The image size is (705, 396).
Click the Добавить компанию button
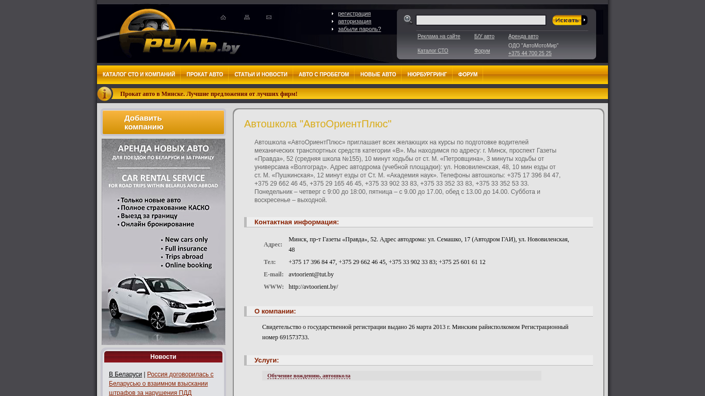[x=163, y=123]
